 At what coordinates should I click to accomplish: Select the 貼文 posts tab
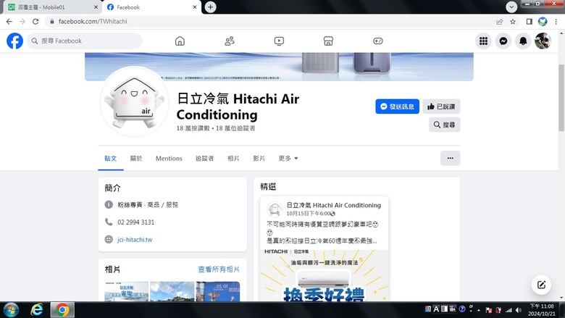(111, 159)
